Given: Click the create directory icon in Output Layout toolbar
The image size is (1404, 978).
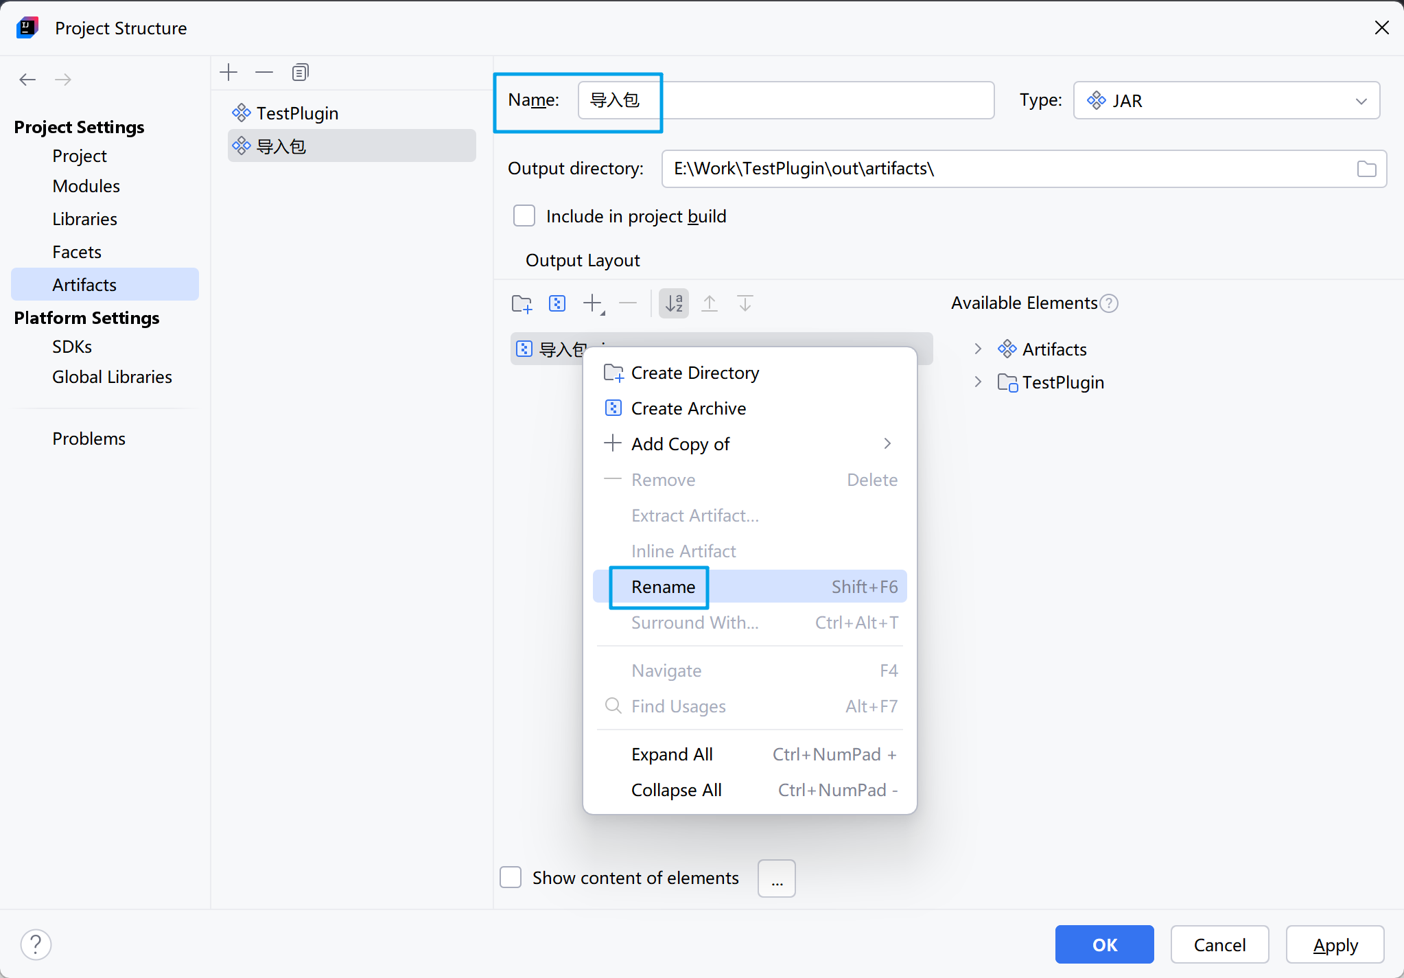Looking at the screenshot, I should (x=522, y=303).
